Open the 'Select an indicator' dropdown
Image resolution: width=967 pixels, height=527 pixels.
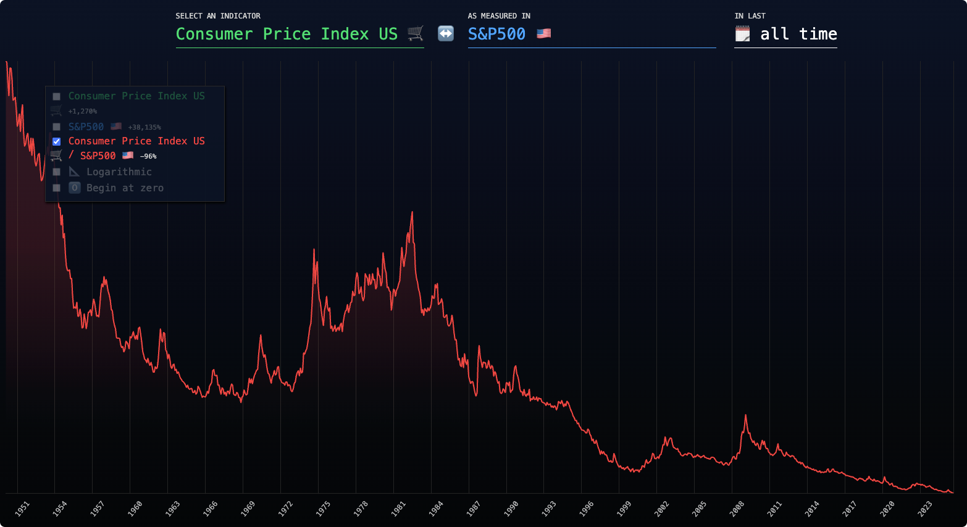click(x=287, y=34)
